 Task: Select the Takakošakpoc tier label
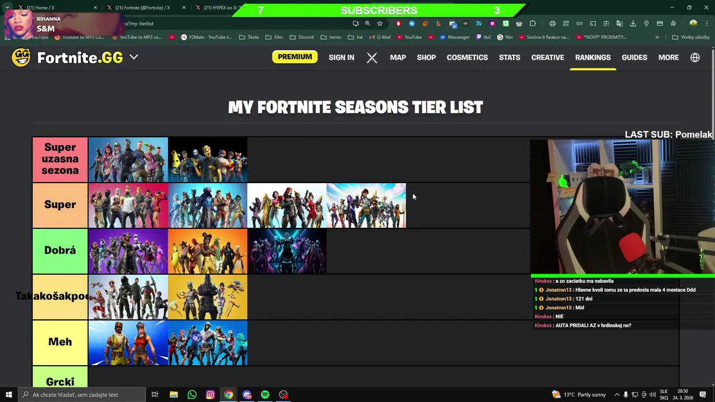(x=60, y=296)
